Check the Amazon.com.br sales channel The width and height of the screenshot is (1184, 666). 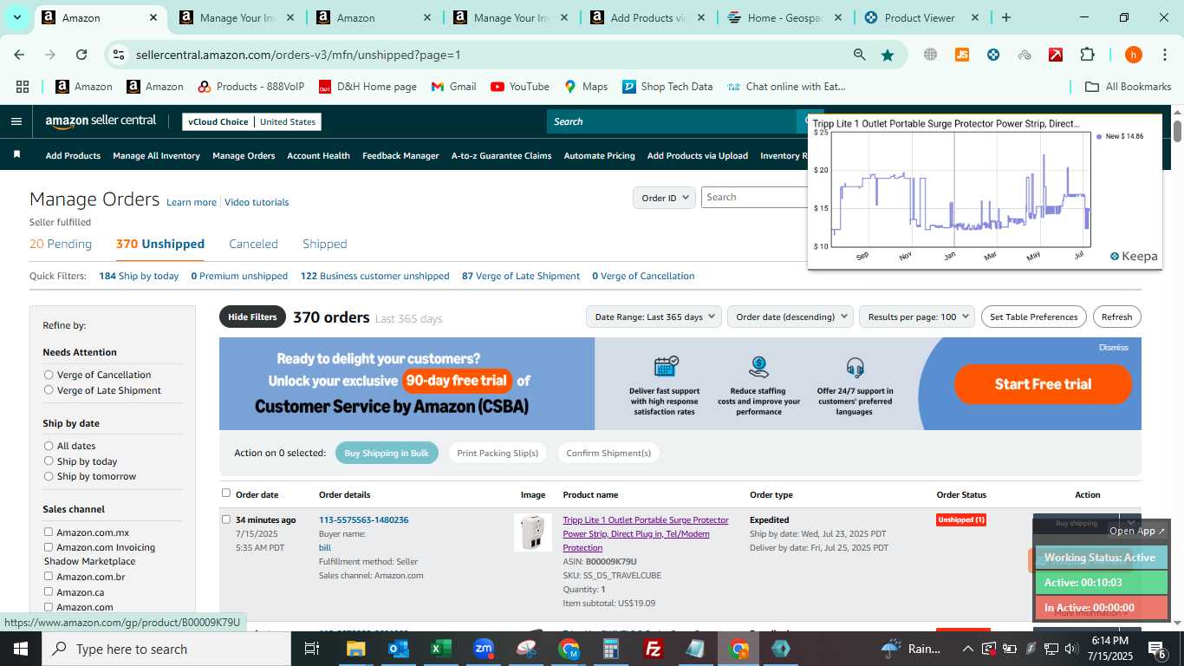click(49, 576)
